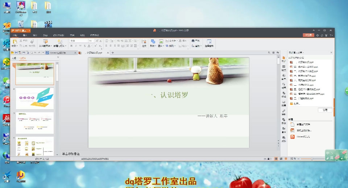The image size is (348, 188).
Task: Open the Shapes (形状) sidebar icon
Action: point(283,121)
